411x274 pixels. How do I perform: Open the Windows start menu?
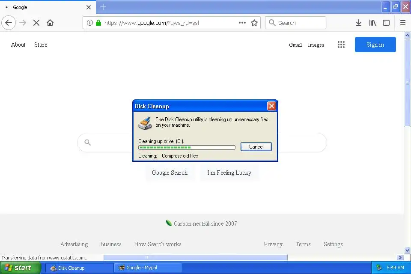click(x=21, y=268)
